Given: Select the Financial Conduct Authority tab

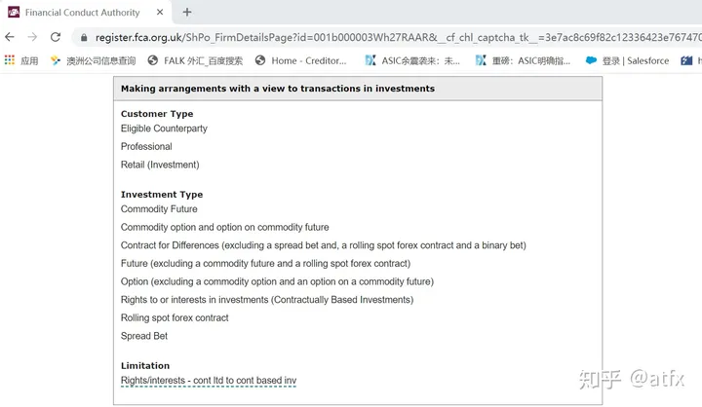Looking at the screenshot, I should click(82, 13).
